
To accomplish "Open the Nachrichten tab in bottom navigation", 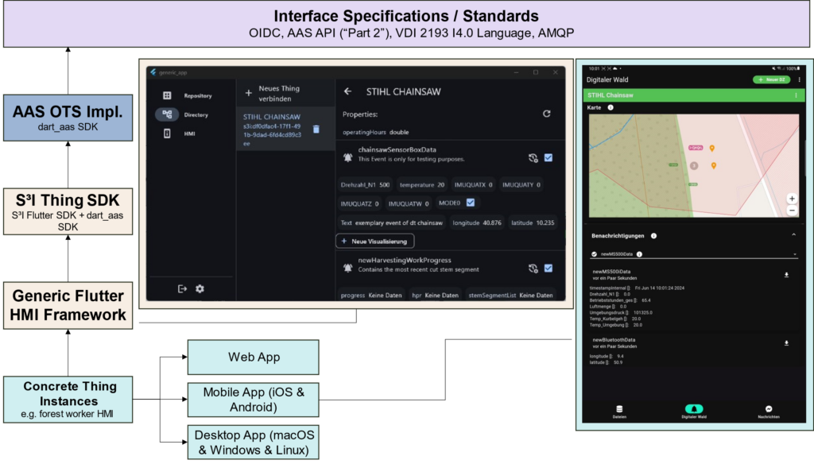I will (768, 412).
